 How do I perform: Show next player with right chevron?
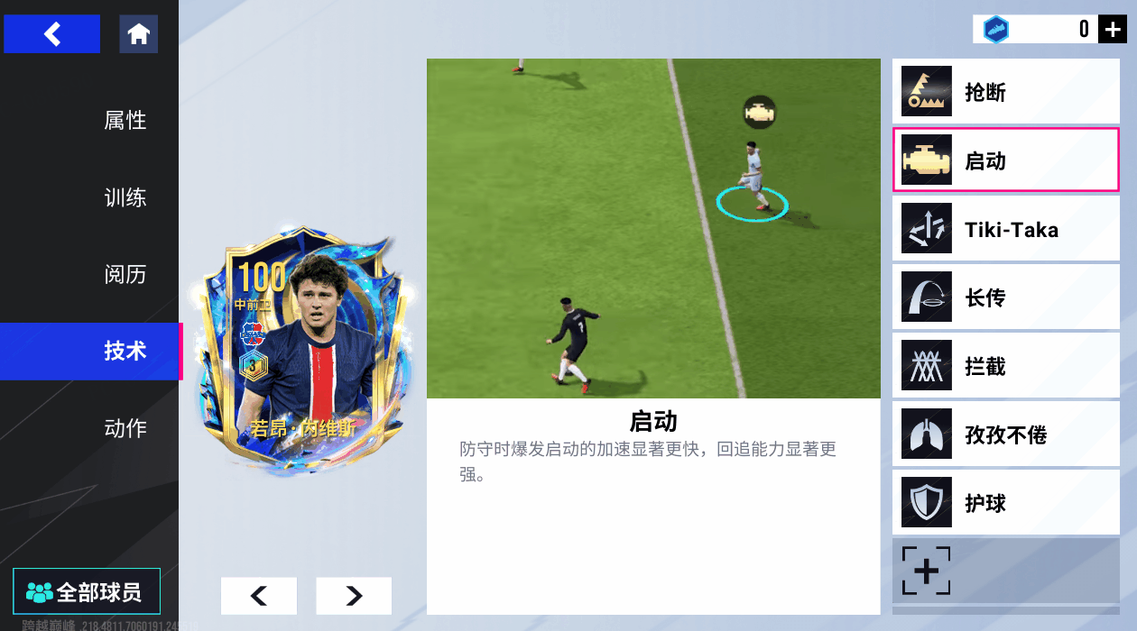354,596
